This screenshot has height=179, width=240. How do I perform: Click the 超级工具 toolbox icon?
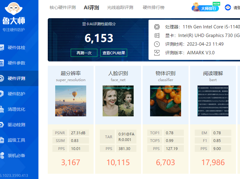pyautogui.click(x=2, y=140)
